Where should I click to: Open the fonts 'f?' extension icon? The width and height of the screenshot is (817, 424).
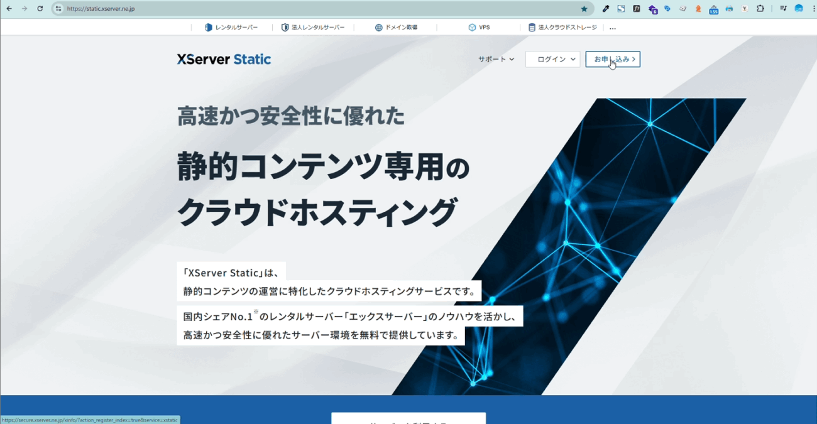[x=637, y=9]
